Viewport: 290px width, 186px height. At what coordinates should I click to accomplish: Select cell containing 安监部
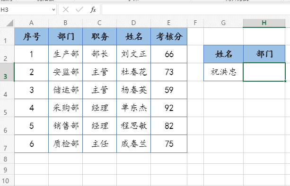coord(65,72)
